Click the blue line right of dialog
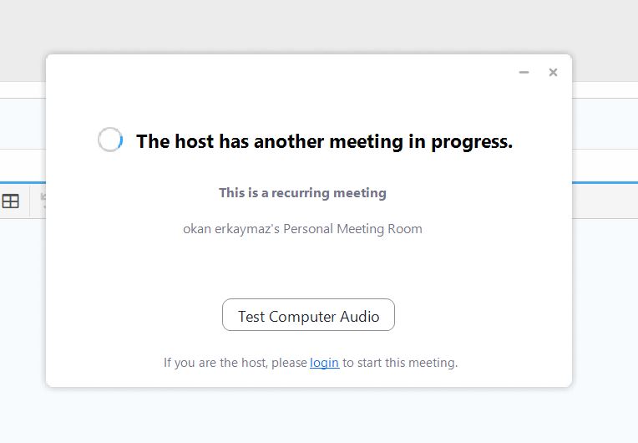Viewport: 638px width, 443px height. coord(605,182)
